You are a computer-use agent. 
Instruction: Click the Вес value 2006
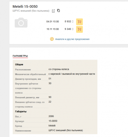(51, 116)
